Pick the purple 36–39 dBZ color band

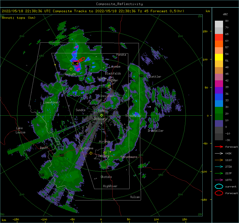click(x=219, y=90)
